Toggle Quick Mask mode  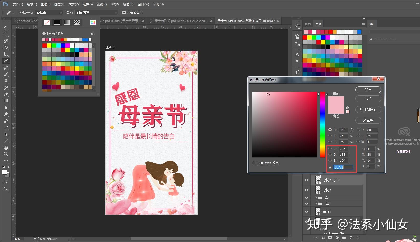click(6, 182)
